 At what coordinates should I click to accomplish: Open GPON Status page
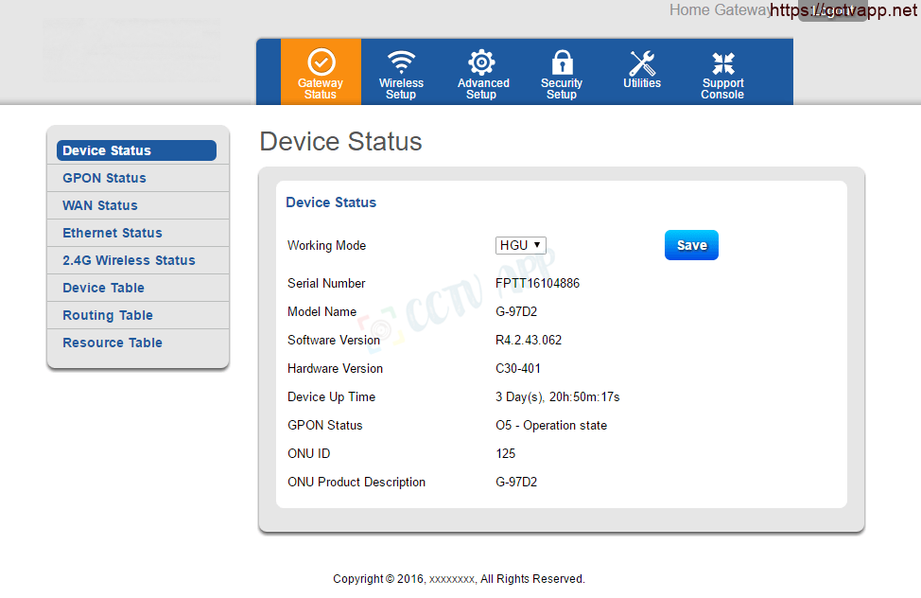click(104, 178)
